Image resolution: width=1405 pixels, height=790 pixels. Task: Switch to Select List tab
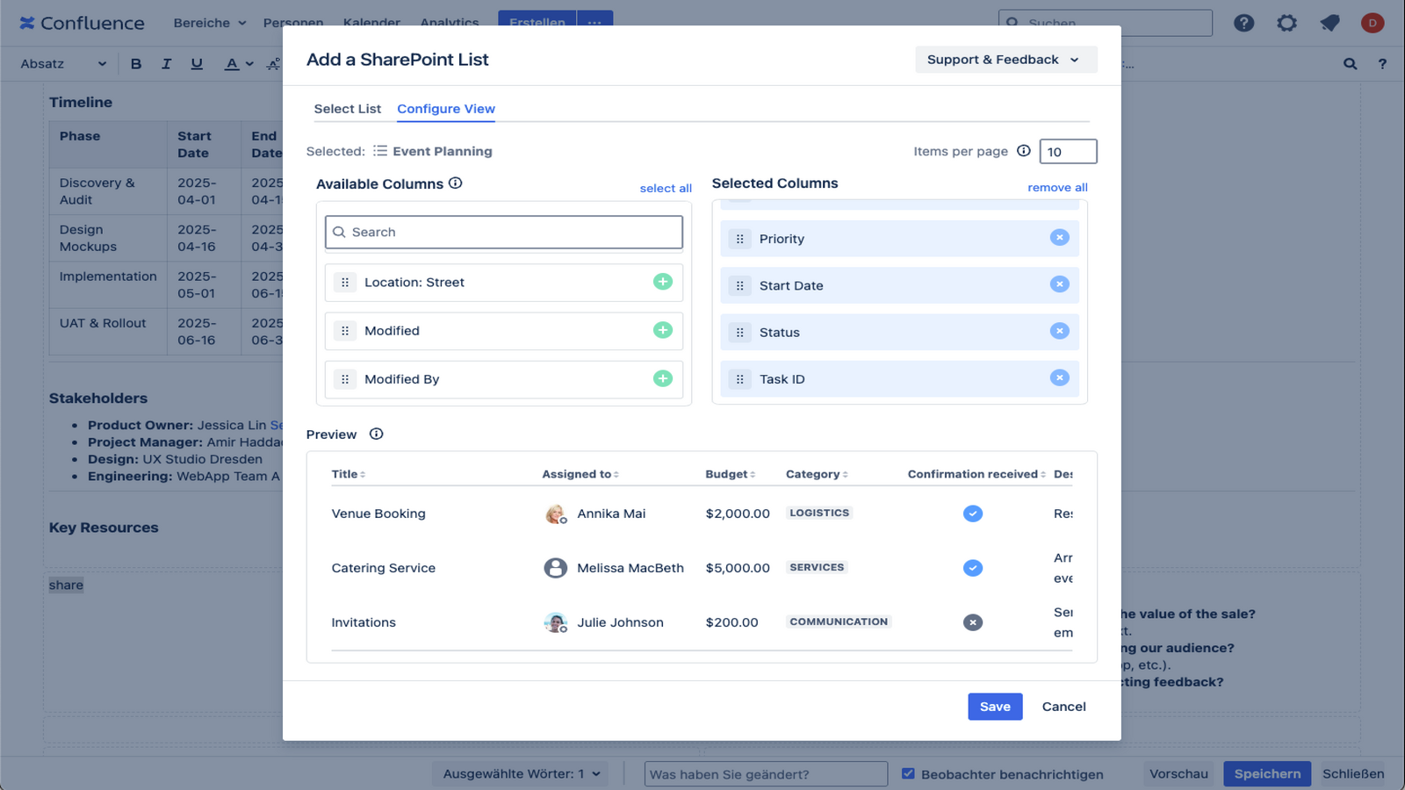348,109
